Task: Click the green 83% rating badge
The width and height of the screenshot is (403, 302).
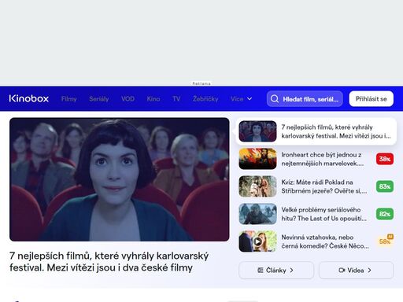Action: (x=385, y=186)
